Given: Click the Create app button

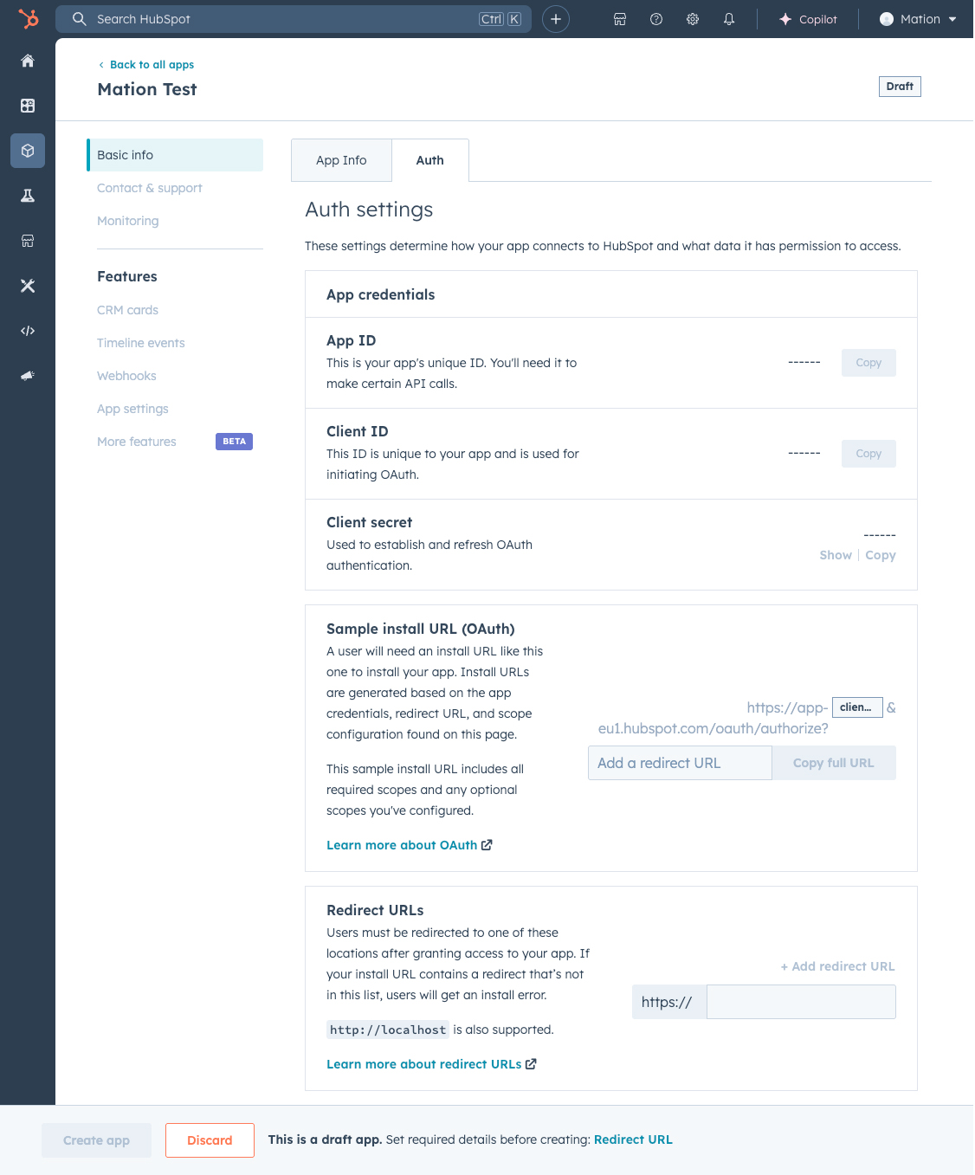Looking at the screenshot, I should [x=96, y=1140].
